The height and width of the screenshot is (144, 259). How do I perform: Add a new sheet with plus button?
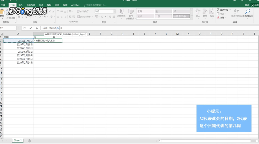tap(29, 141)
